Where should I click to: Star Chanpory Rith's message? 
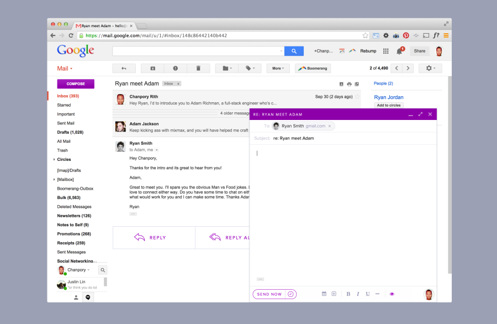click(x=357, y=97)
